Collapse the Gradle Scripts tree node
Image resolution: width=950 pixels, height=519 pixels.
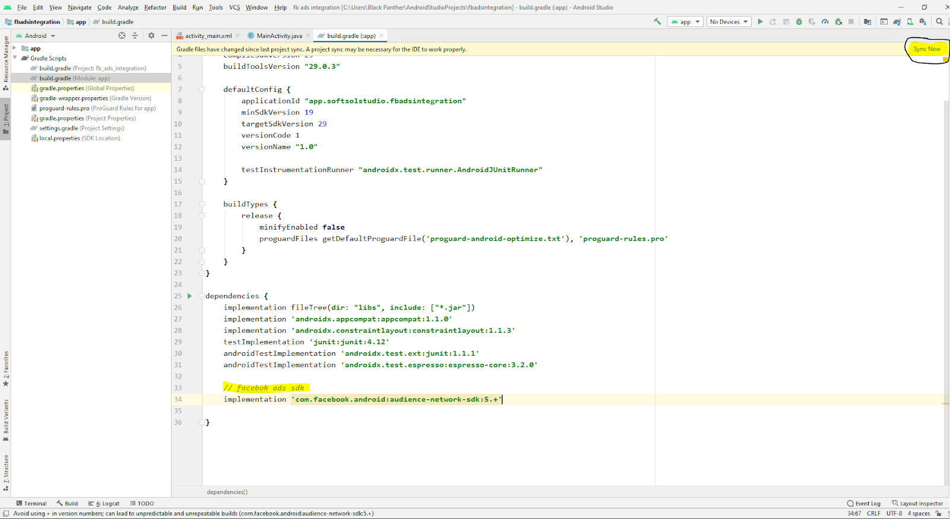(15, 58)
